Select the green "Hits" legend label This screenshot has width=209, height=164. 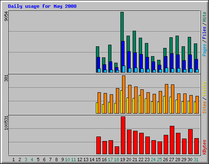(205, 17)
